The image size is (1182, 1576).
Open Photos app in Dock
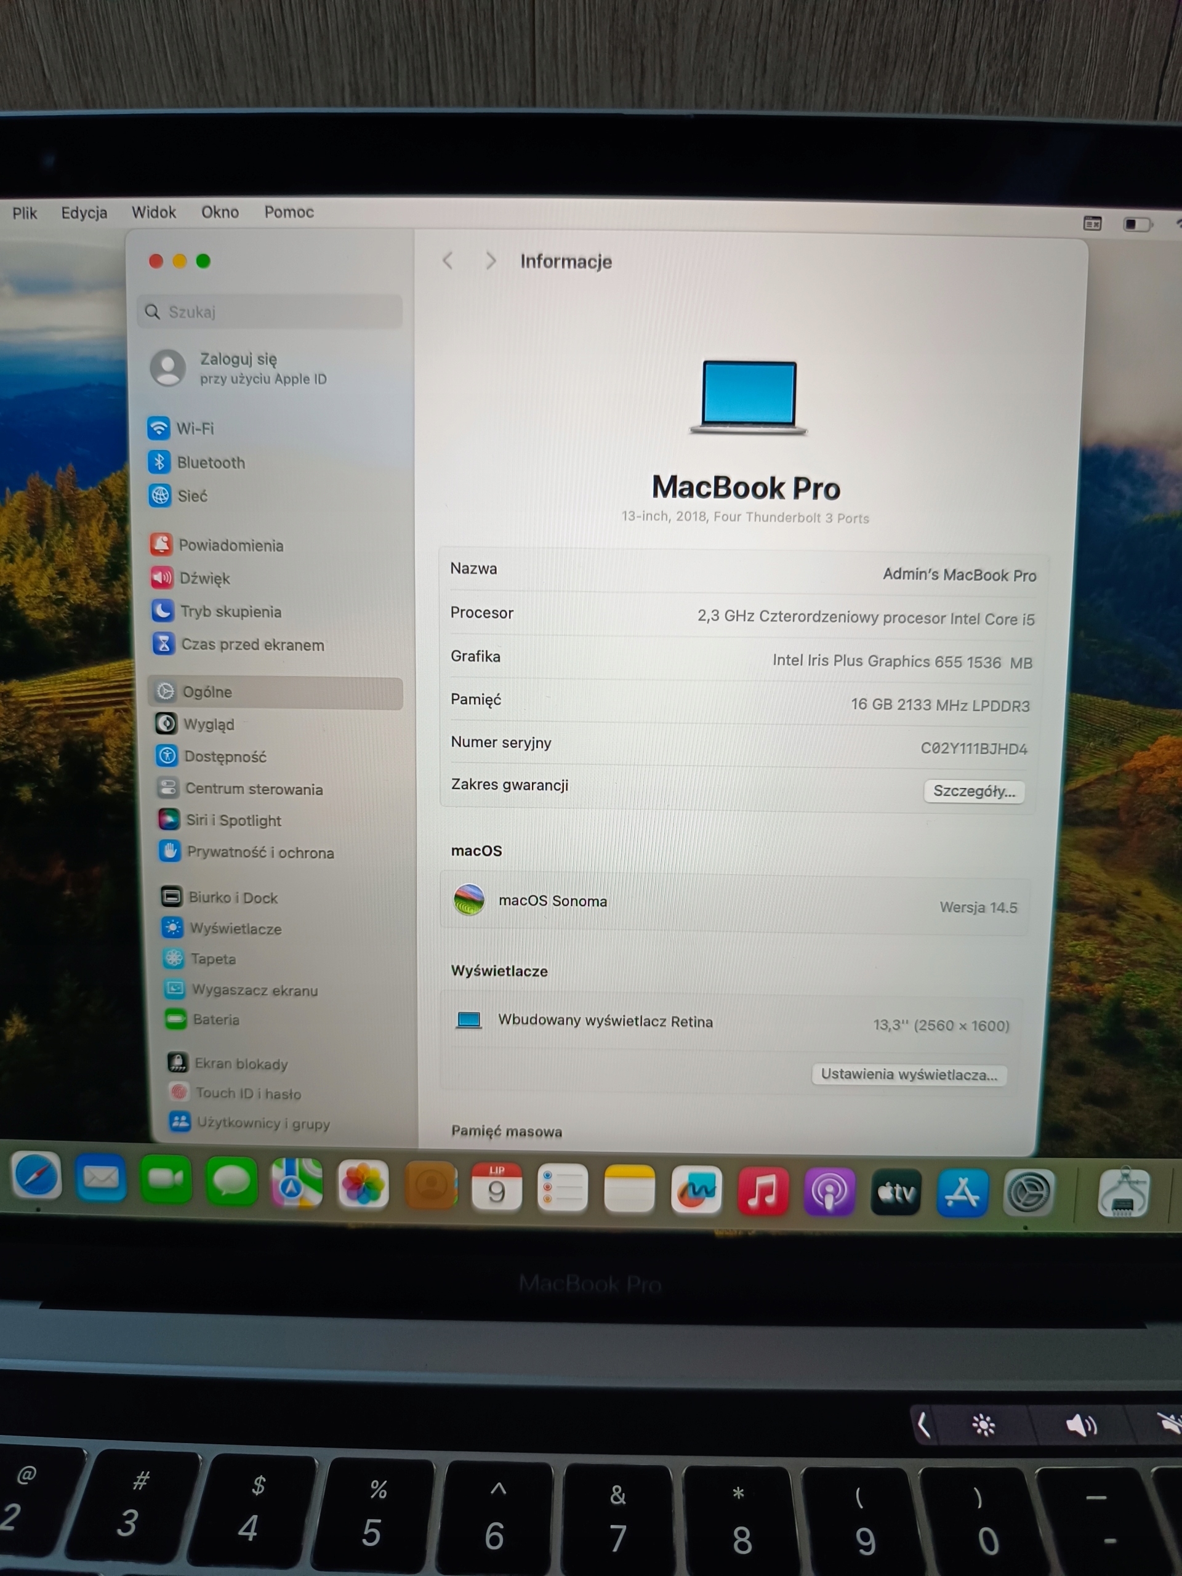363,1184
